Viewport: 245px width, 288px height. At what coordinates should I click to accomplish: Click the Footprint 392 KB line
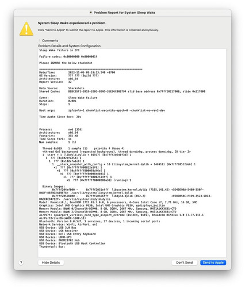click(59, 136)
